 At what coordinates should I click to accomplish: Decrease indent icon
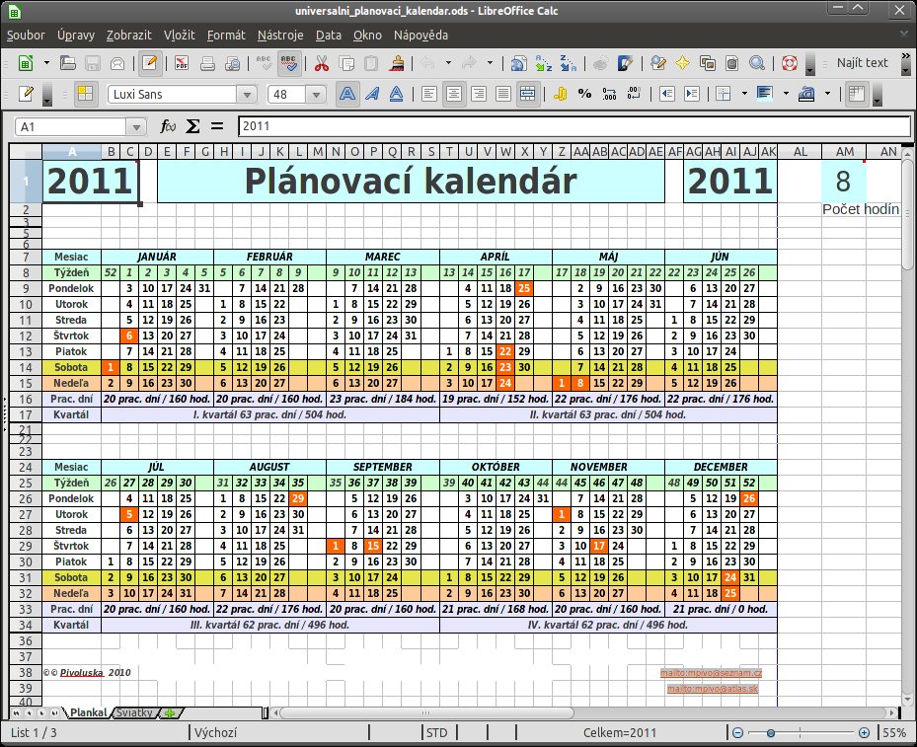pyautogui.click(x=666, y=94)
